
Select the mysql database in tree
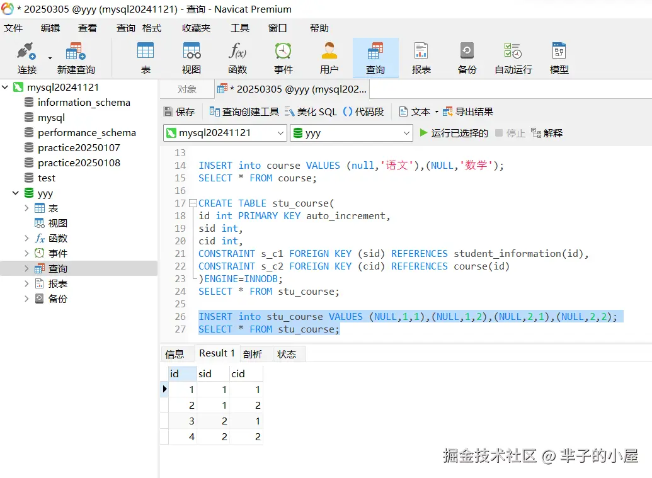(x=51, y=118)
